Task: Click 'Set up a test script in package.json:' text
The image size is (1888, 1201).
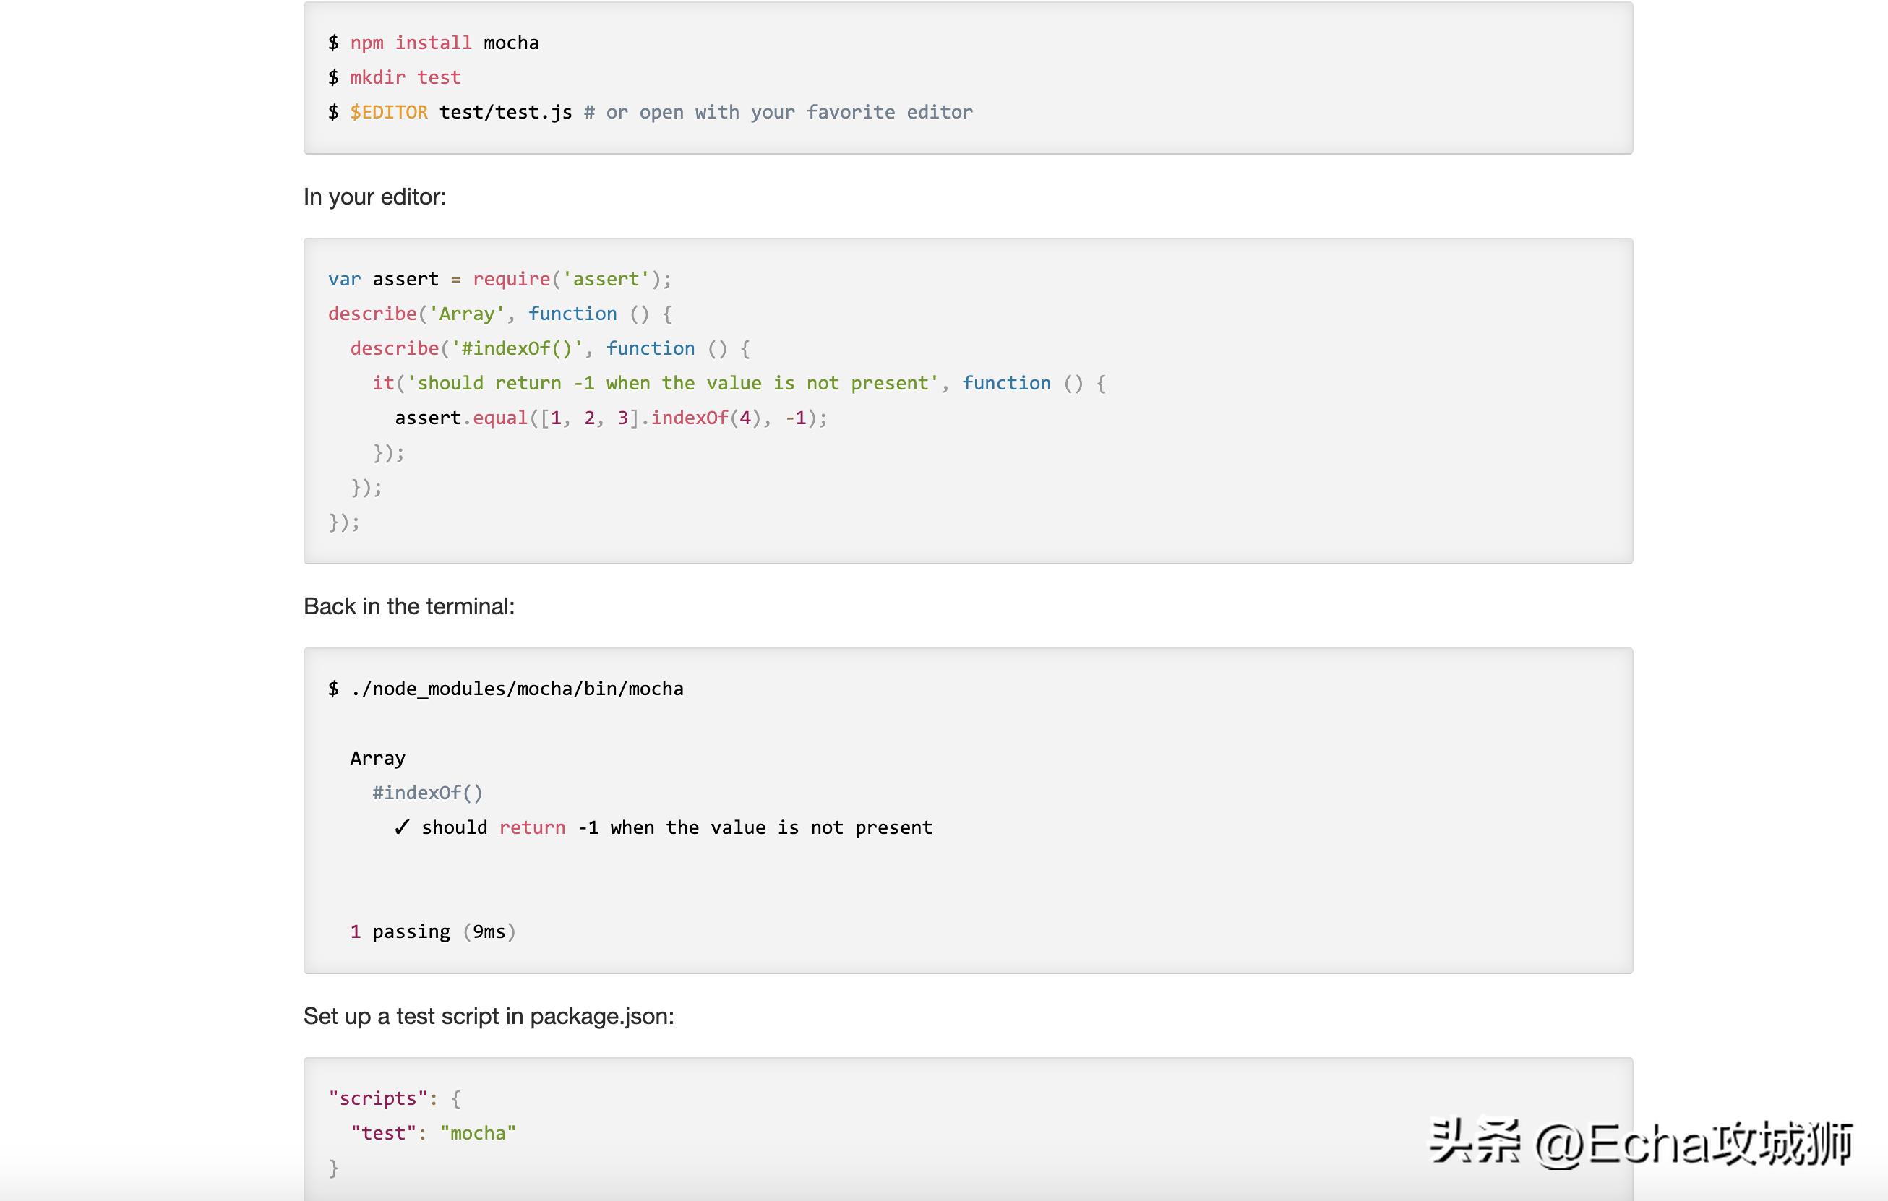Action: pos(489,1016)
